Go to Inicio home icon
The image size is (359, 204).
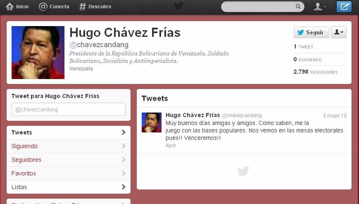[9, 6]
